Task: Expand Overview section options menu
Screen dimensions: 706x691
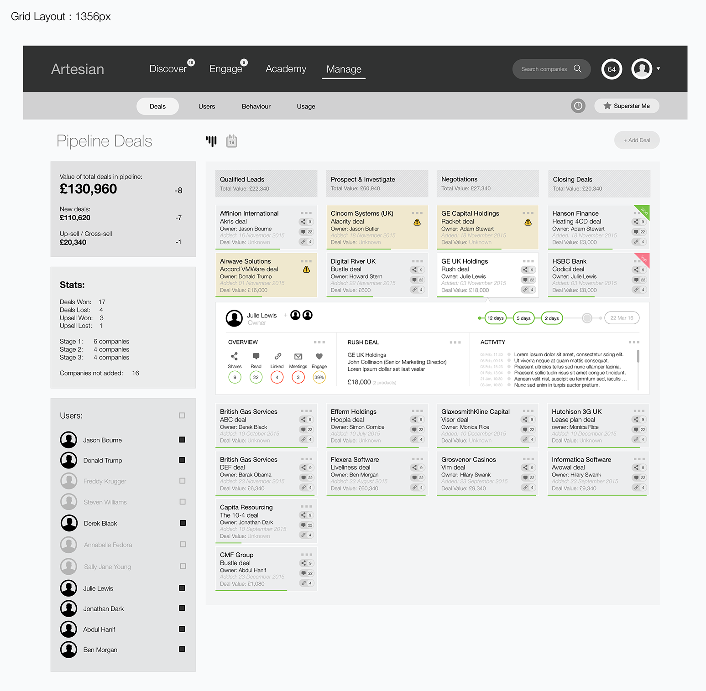Action: coord(319,342)
